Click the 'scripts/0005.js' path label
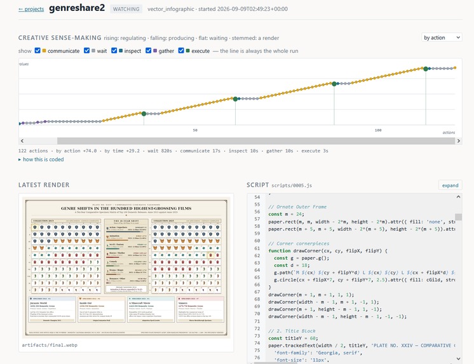Image resolution: width=474 pixels, height=364 pixels. [x=292, y=185]
